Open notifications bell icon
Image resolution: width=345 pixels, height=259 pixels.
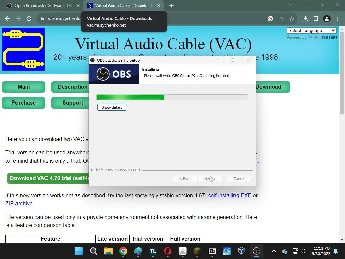coord(336,251)
